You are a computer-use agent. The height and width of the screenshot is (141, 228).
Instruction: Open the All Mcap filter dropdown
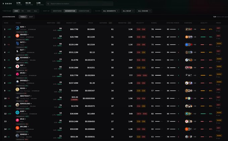128,11
